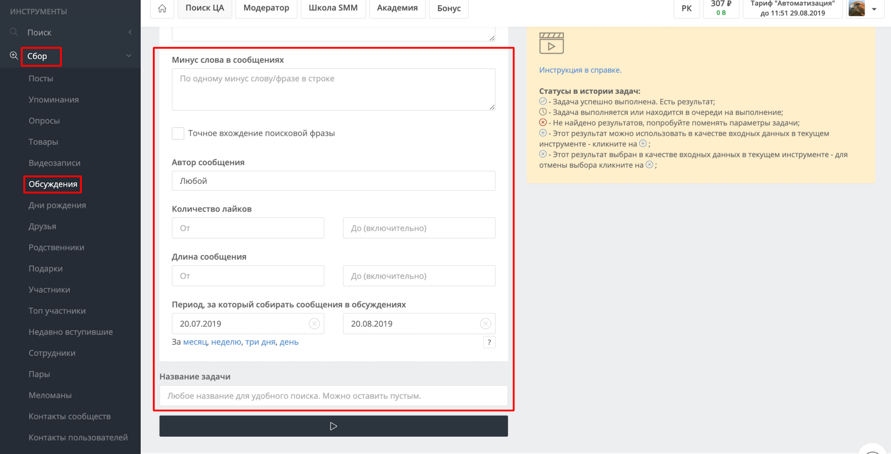Open the account dropdown next to the avatar
This screenshot has width=891, height=454.
click(874, 8)
